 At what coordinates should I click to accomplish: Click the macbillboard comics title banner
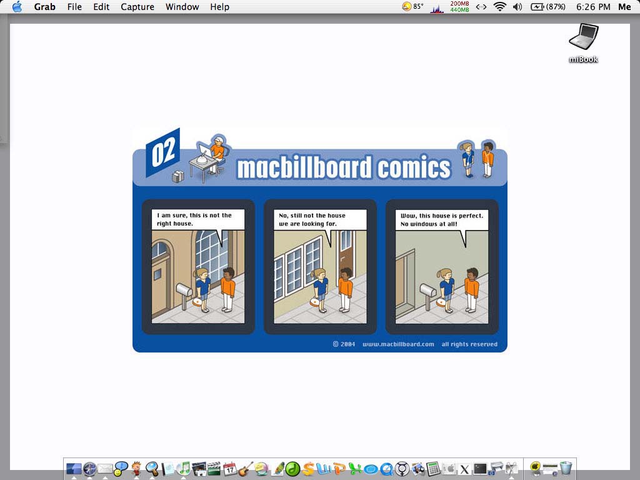344,167
